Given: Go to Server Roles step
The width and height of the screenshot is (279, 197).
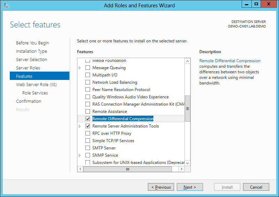Looking at the screenshot, I should tap(28, 68).
